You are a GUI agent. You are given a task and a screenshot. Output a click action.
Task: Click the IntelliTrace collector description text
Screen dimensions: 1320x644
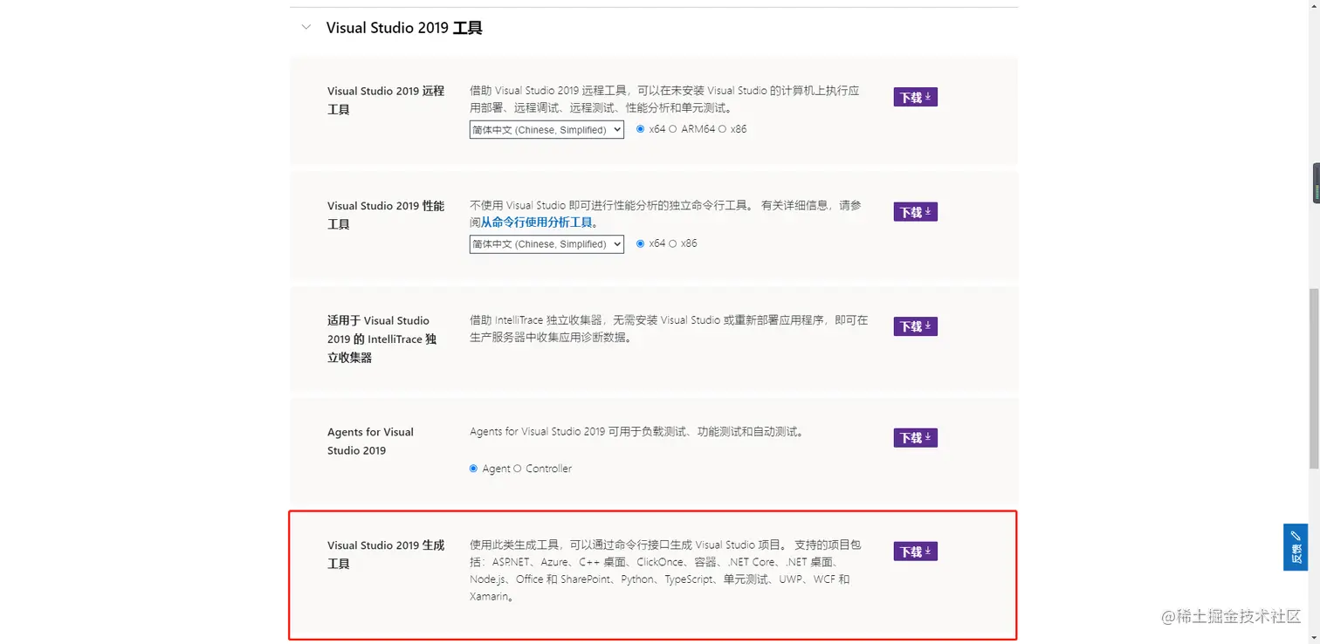pyautogui.click(x=669, y=328)
